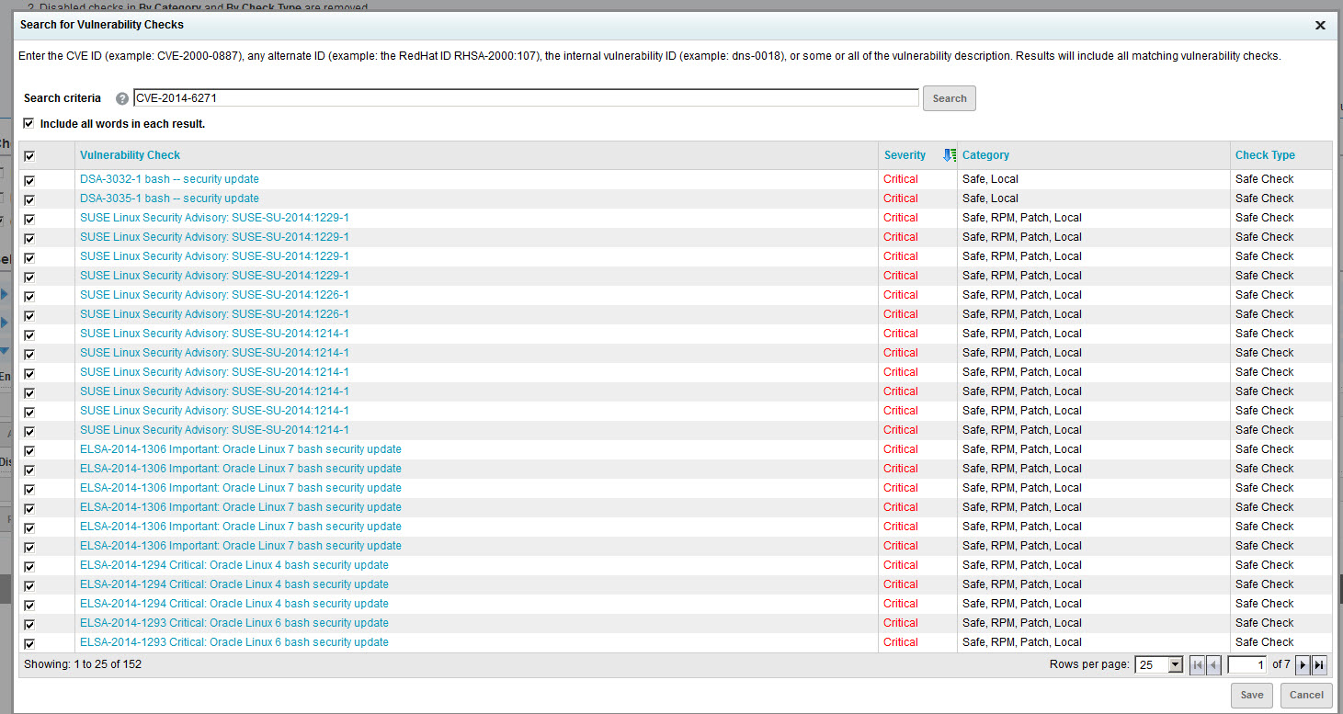Sort by Vulnerability Check column header
1343x714 pixels.
pyautogui.click(x=130, y=155)
